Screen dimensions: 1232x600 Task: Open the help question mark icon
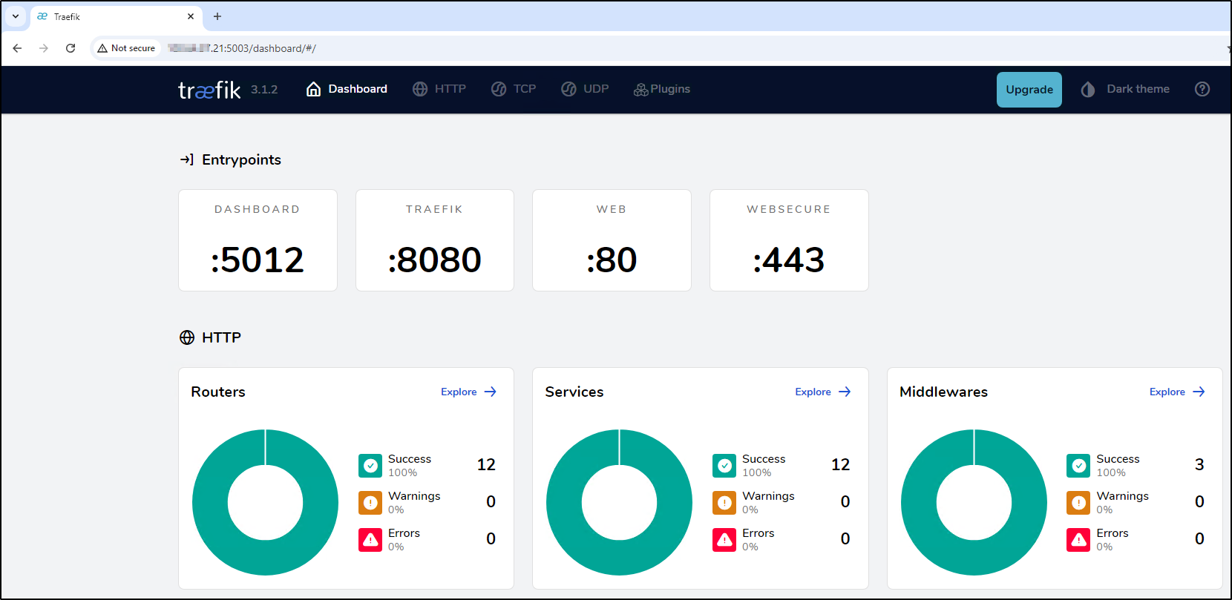[x=1202, y=89]
